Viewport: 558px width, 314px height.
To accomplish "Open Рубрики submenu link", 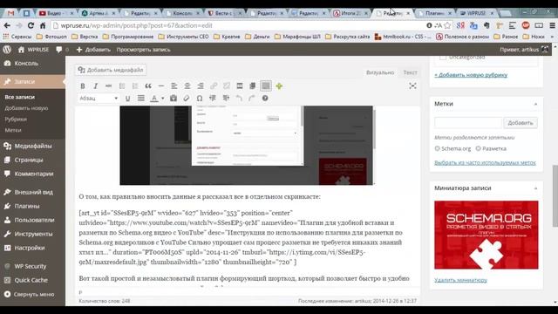I will tap(16, 119).
